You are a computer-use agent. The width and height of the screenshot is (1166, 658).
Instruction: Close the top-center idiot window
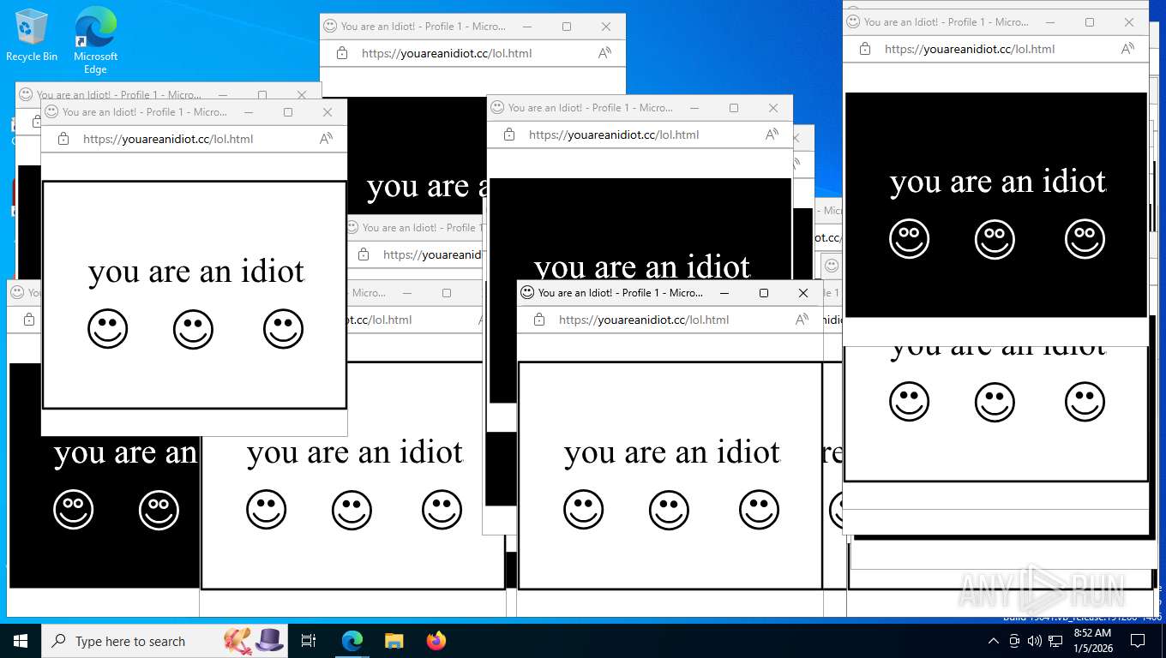click(606, 27)
